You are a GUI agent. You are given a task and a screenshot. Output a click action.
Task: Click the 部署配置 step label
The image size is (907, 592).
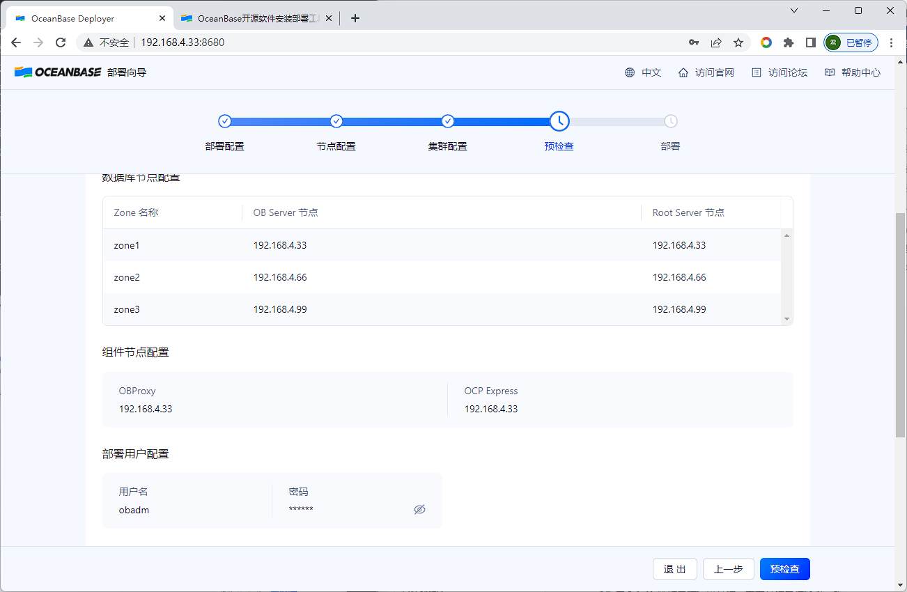click(224, 146)
